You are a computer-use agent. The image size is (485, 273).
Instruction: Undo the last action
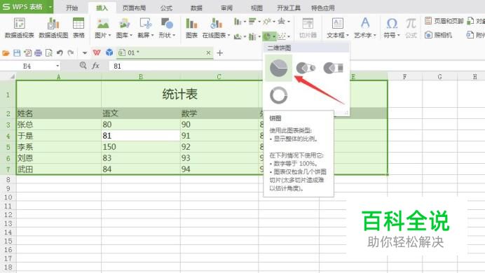[60, 53]
